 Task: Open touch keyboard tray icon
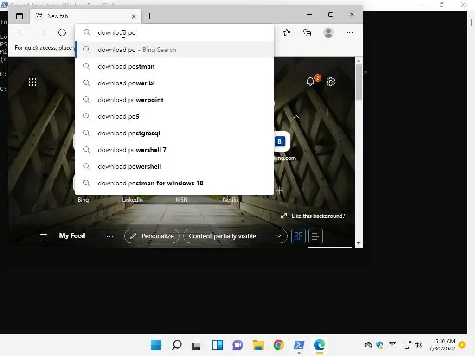tap(392, 345)
